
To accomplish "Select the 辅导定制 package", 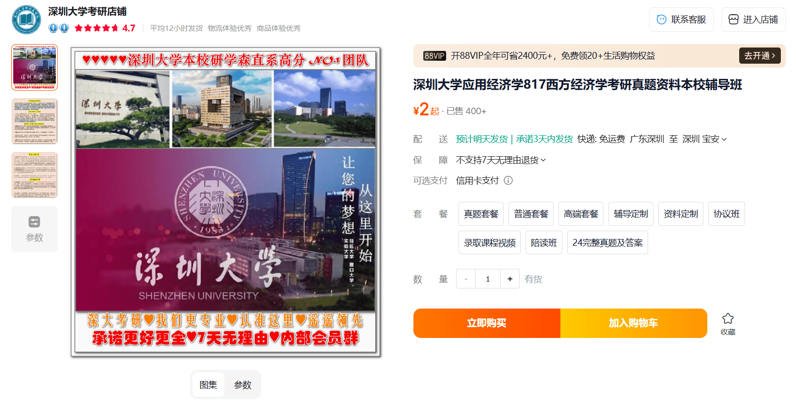I will [x=631, y=214].
